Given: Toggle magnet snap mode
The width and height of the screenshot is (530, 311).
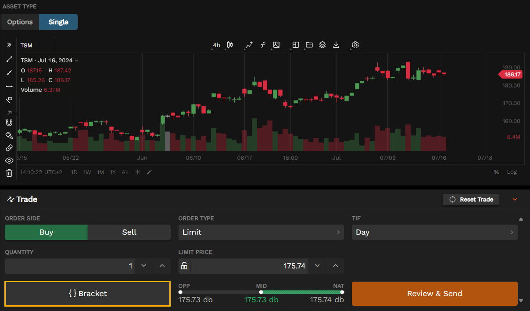Looking at the screenshot, I should pyautogui.click(x=9, y=123).
